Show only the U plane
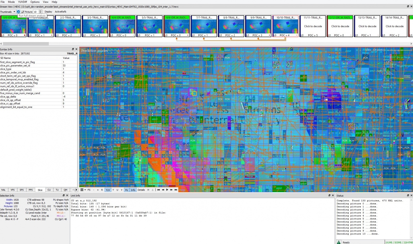413x244 pixels. click(x=117, y=190)
